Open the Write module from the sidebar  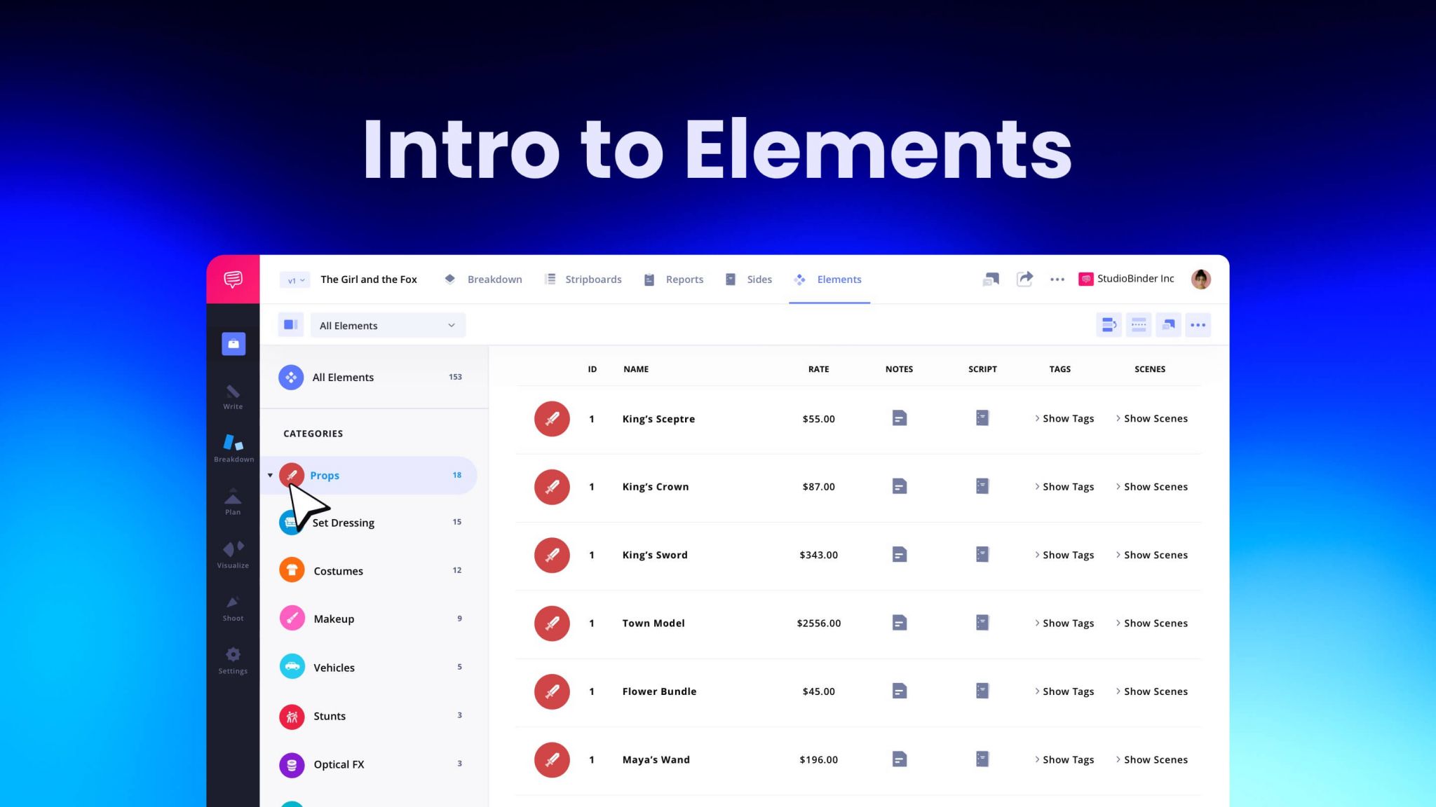coord(232,392)
